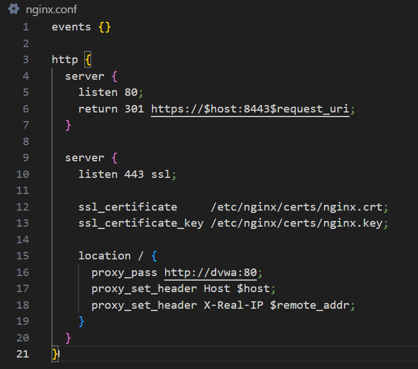
Task: Click 'listen 80' directive
Action: [108, 92]
